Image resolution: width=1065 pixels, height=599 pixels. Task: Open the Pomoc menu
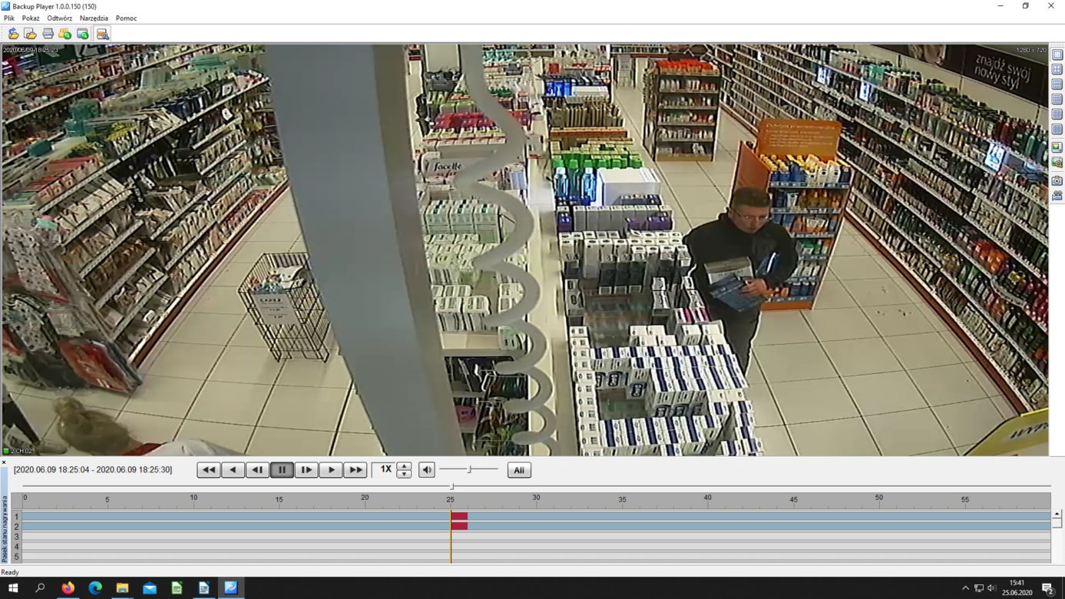pos(127,18)
